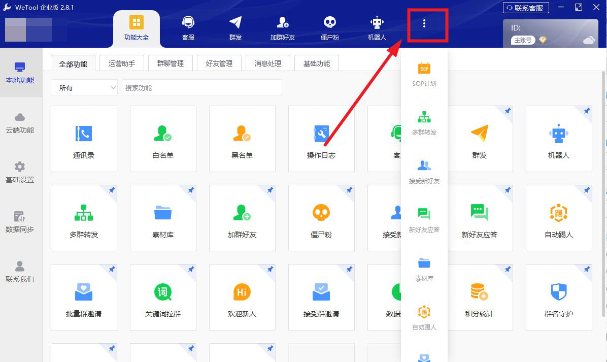607x362 pixels.
Task: Click the blurred account avatar thumbnail
Action: click(28, 29)
